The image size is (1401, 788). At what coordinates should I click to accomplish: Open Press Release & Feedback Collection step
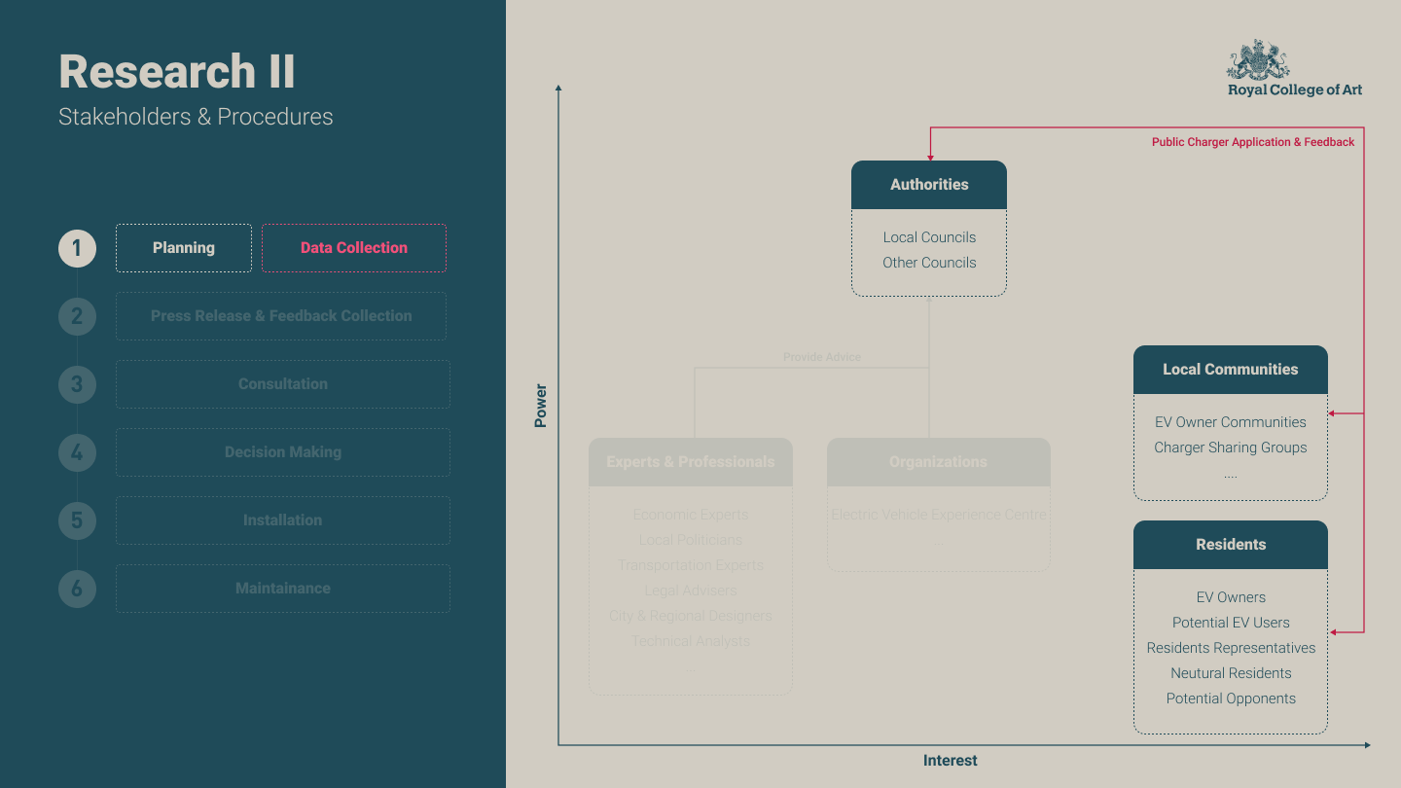[281, 316]
